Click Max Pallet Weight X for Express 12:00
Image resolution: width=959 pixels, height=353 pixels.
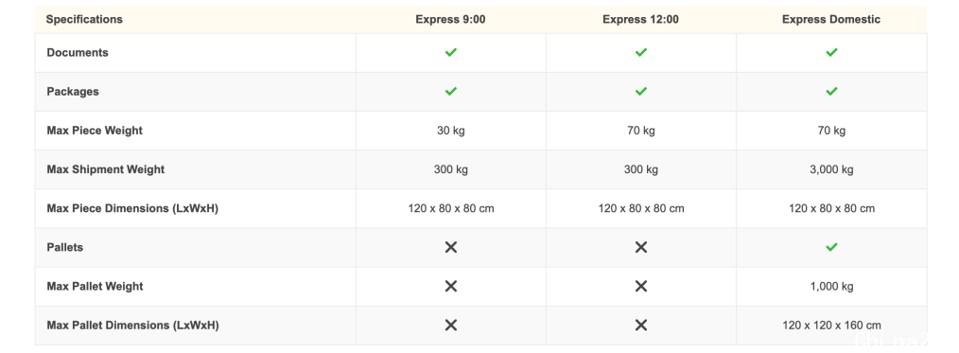pos(641,286)
